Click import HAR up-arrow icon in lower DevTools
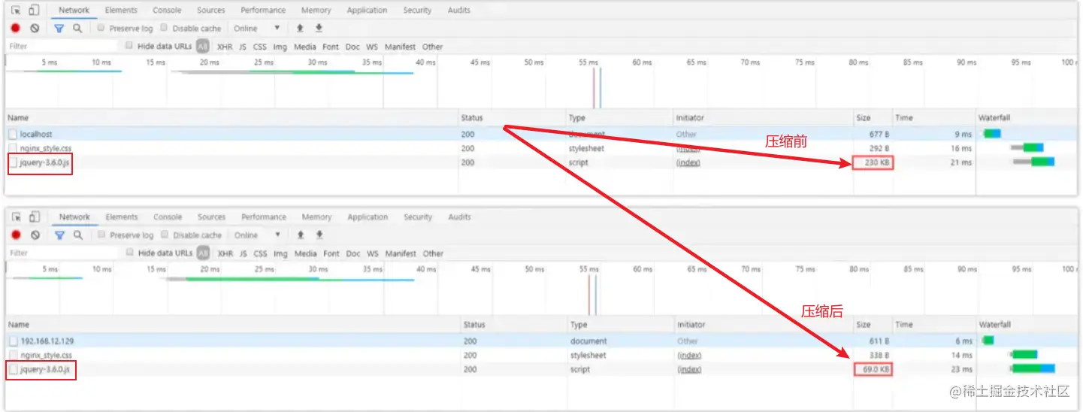The image size is (1083, 412). tap(301, 235)
